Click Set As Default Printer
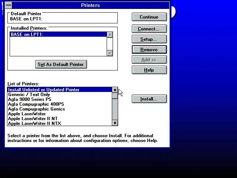This screenshot has width=237, height=178. (61, 64)
